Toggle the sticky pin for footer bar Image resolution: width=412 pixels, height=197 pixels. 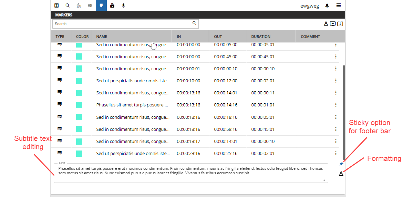(341, 164)
